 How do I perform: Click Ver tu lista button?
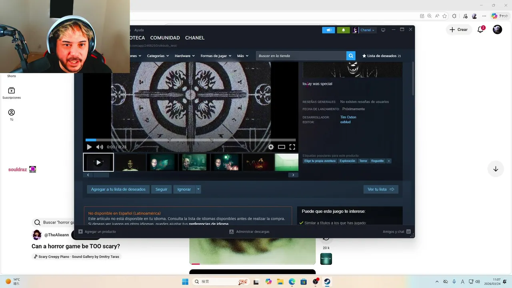tap(381, 189)
